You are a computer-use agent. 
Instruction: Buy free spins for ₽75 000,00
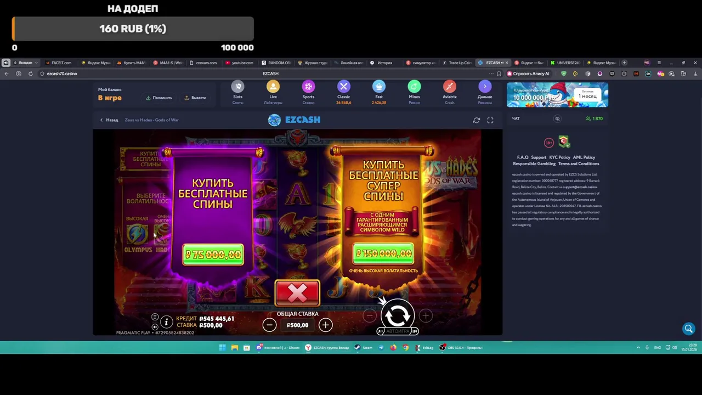pyautogui.click(x=213, y=255)
